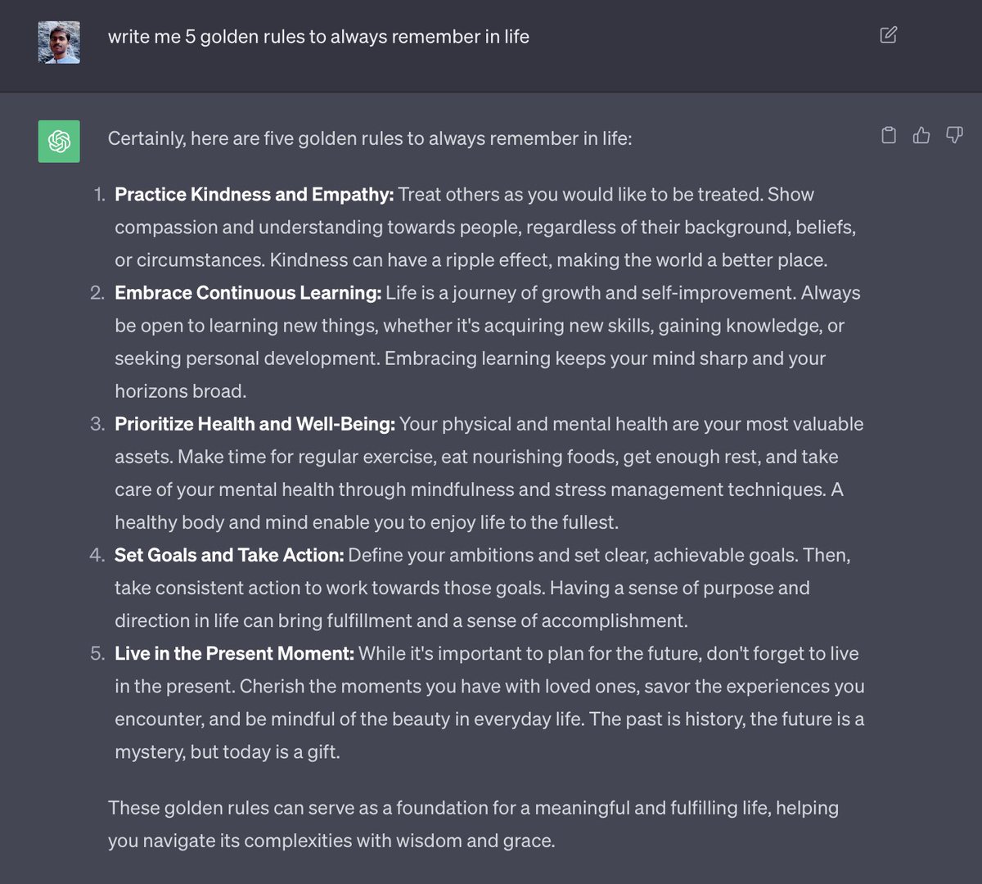Click the "Practice Kindness and Empathy" heading

255,195
